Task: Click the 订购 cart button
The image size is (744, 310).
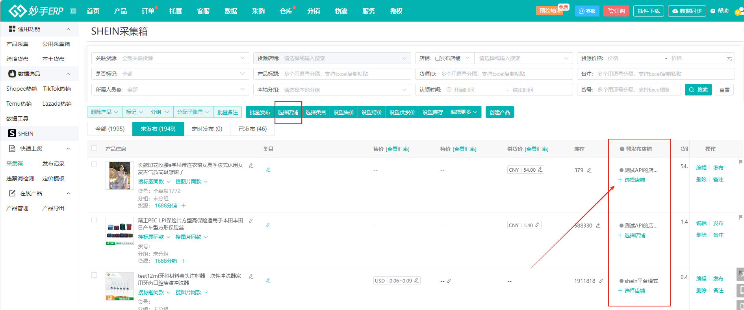Action: [x=616, y=11]
